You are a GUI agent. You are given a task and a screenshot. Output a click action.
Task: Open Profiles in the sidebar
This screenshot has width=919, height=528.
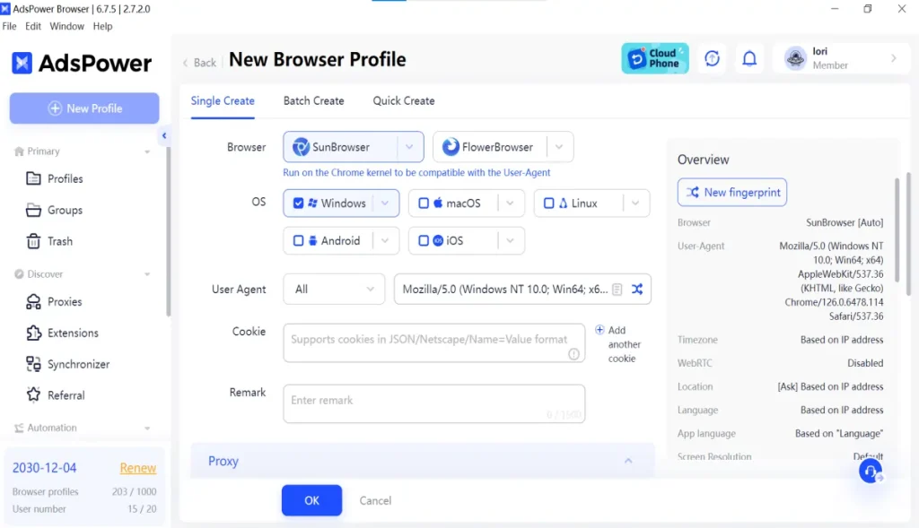point(55,178)
